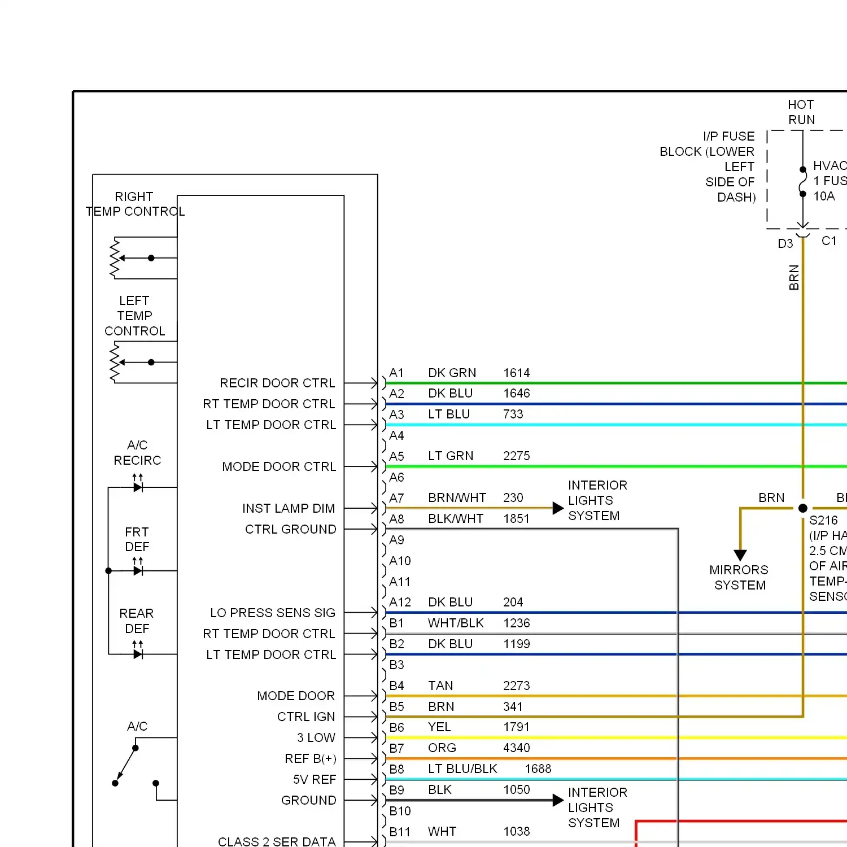
Task: Click unused connector pin label "A9"
Action: point(396,540)
